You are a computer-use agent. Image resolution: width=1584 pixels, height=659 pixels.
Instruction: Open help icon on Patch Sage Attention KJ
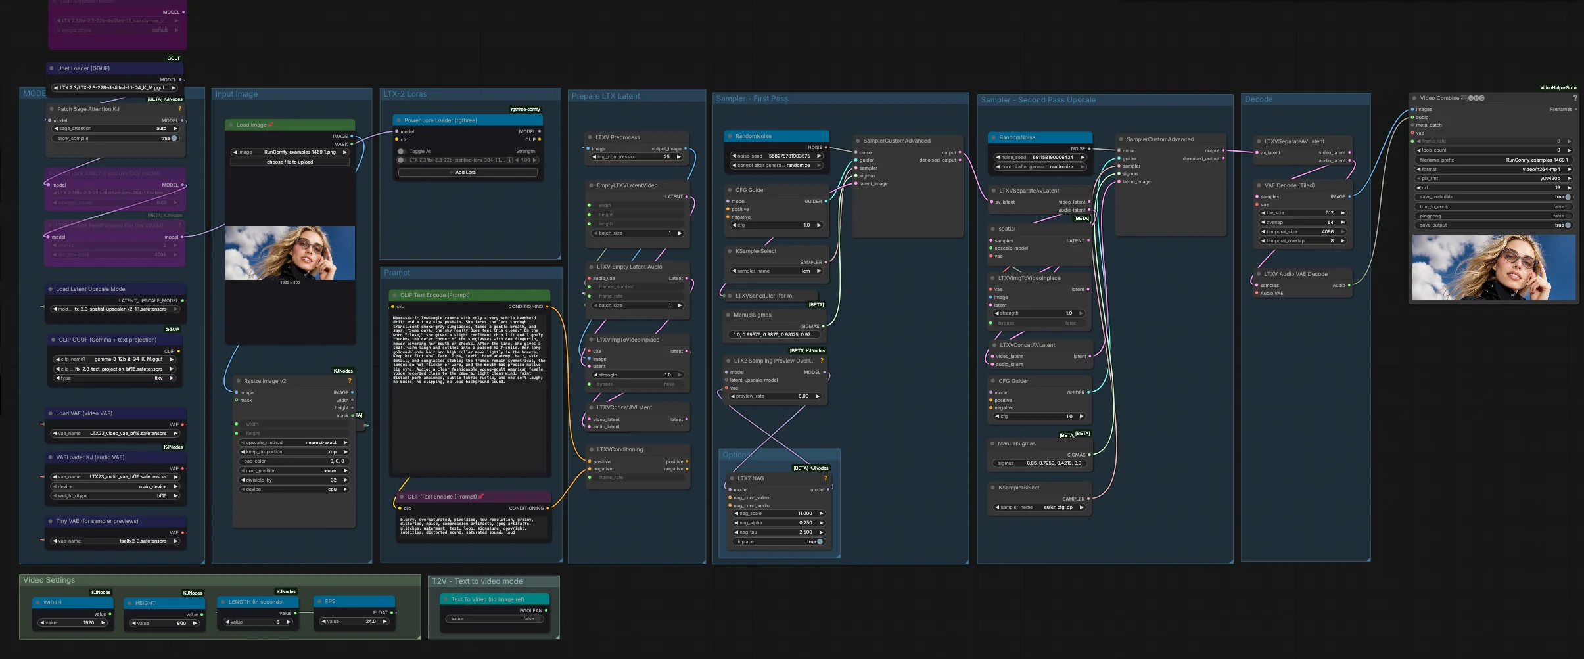[x=179, y=109]
